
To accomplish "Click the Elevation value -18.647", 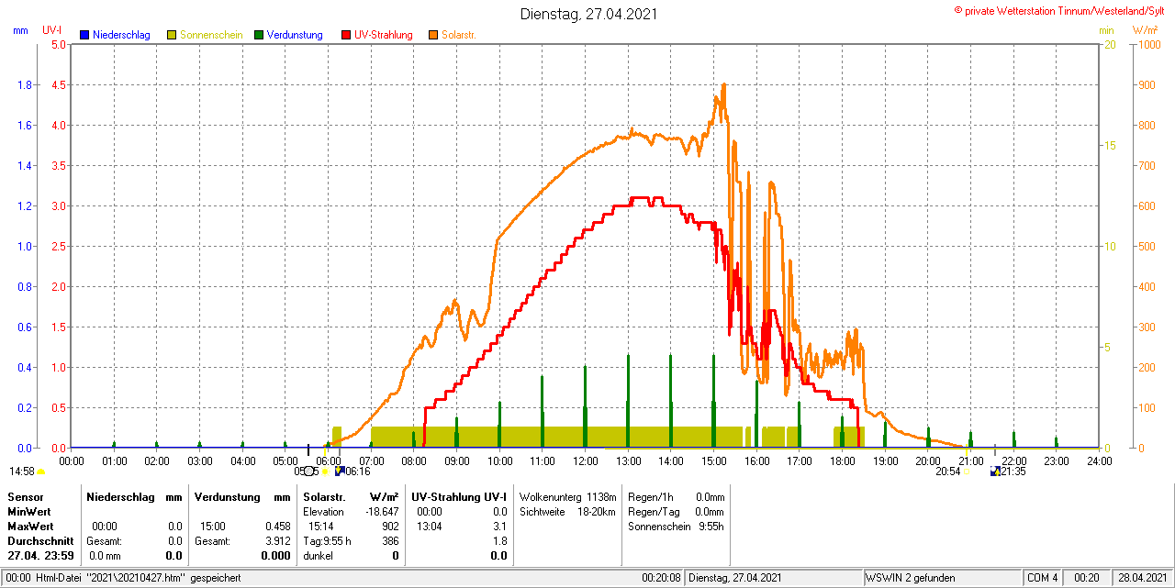I will (380, 511).
